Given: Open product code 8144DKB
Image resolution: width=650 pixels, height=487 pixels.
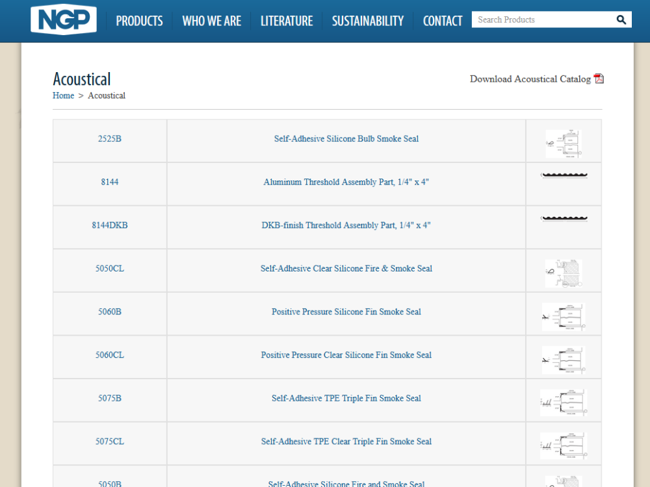Looking at the screenshot, I should tap(110, 225).
